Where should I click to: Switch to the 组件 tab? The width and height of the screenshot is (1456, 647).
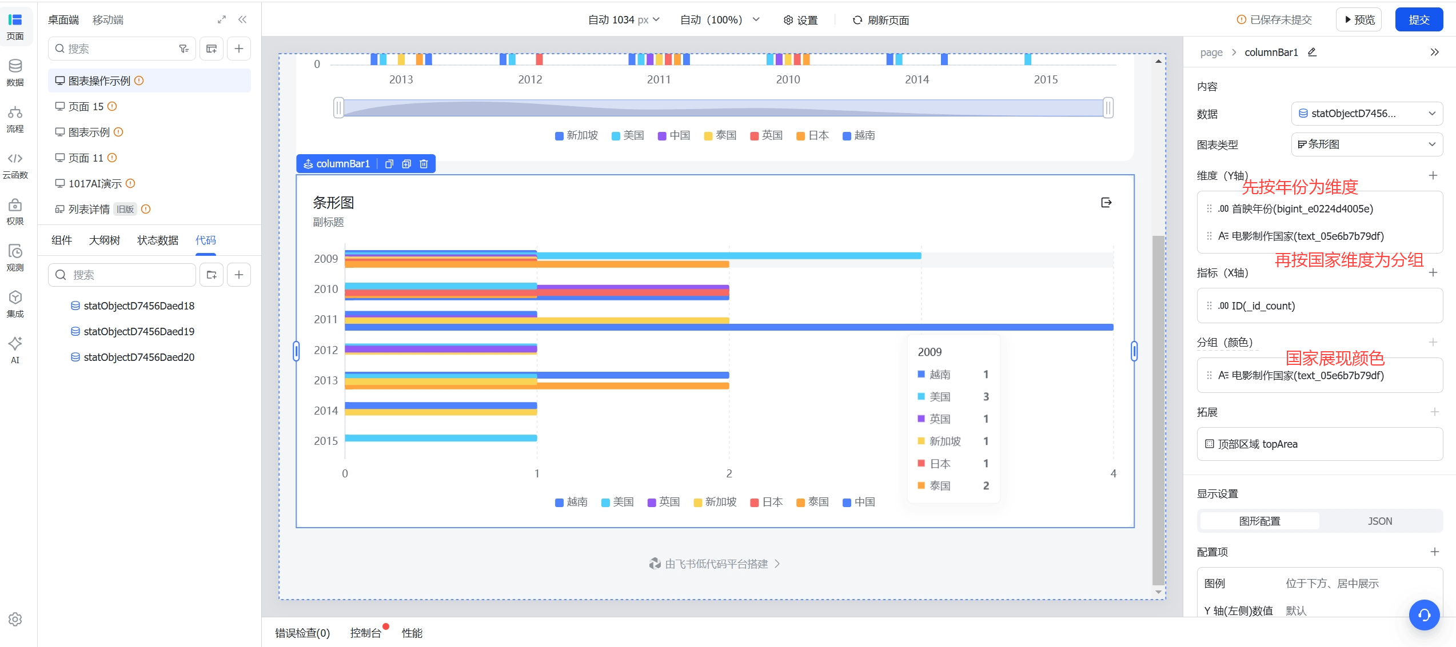[62, 240]
